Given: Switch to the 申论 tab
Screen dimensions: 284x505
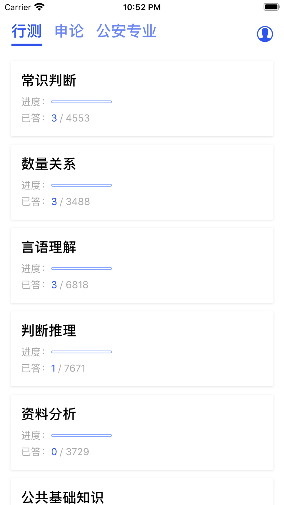Looking at the screenshot, I should [69, 31].
